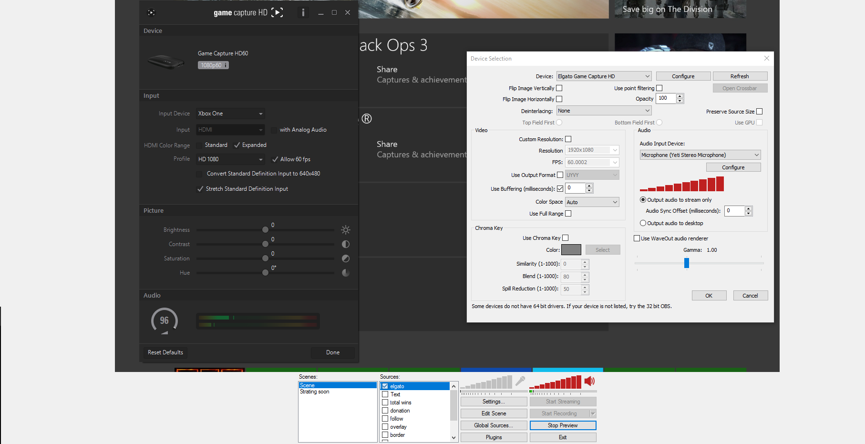Open the Input Device dropdown set to Xbox One

coord(231,114)
